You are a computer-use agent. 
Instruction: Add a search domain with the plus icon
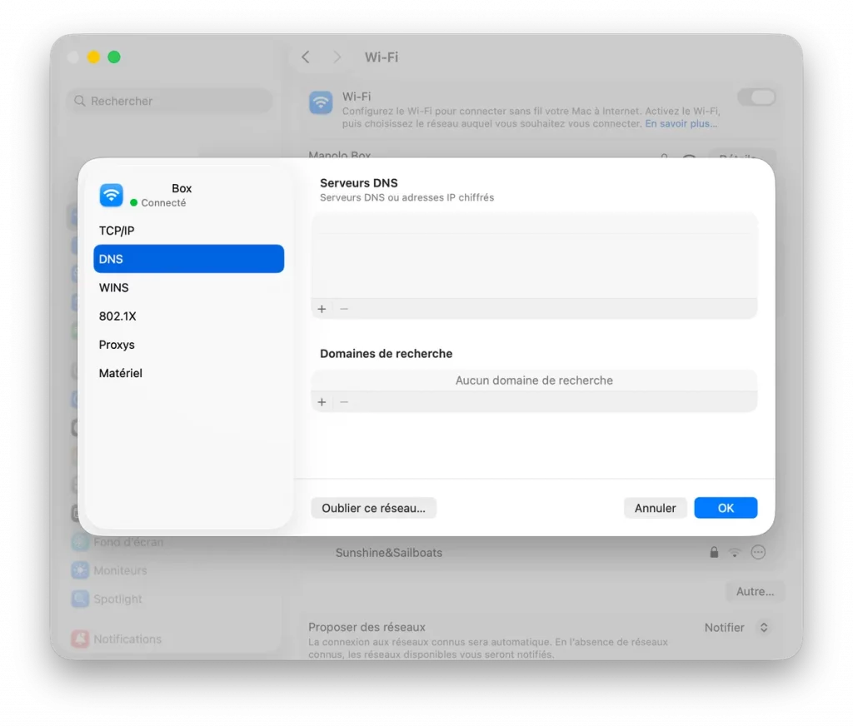pyautogui.click(x=322, y=401)
